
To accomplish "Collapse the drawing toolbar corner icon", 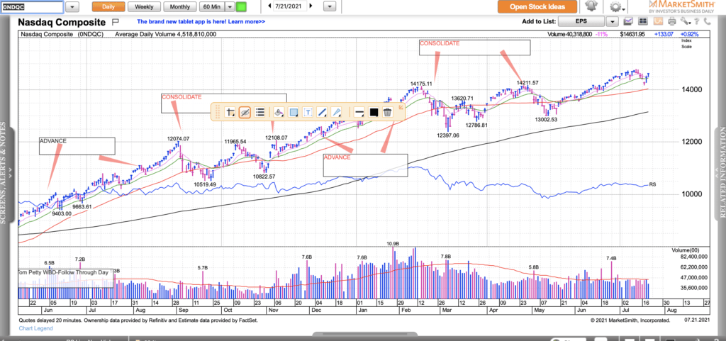I will point(401,107).
